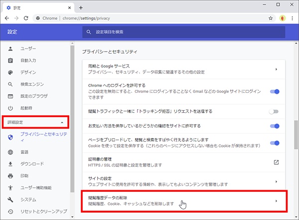Close the 設定 tab
299x220 pixels.
[69, 8]
